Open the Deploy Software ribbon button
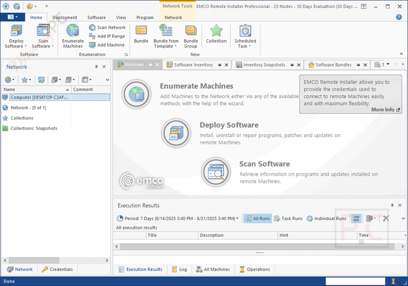Screen dimensions: 408x286 [x=16, y=36]
